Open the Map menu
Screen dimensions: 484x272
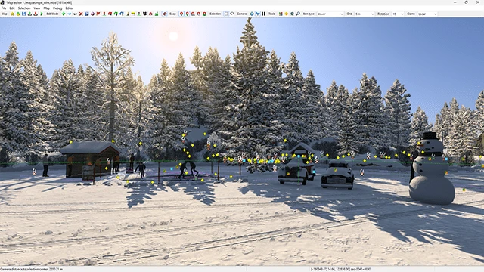pyautogui.click(x=46, y=8)
